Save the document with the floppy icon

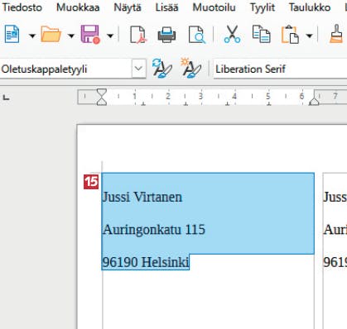[x=90, y=35]
